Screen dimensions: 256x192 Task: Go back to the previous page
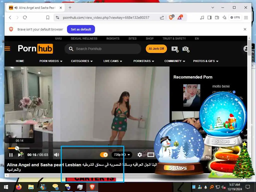pos(10,17)
